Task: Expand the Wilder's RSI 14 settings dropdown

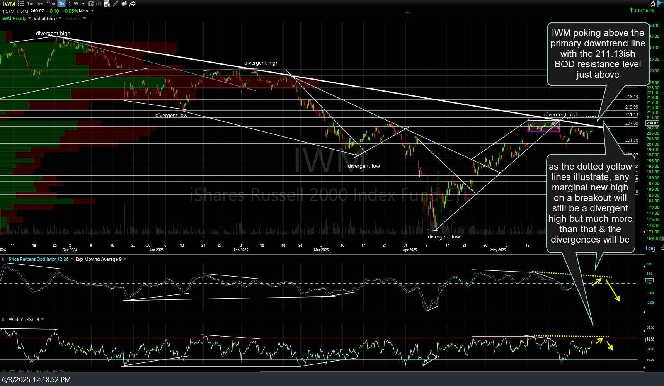Action: click(x=43, y=320)
